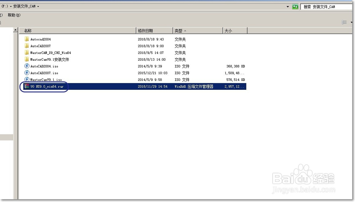Click the search box 搜索 安装文件_CAM
The width and height of the screenshot is (355, 202).
[x=326, y=7]
